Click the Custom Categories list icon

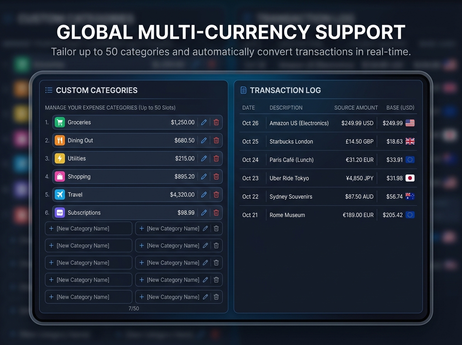coord(49,90)
